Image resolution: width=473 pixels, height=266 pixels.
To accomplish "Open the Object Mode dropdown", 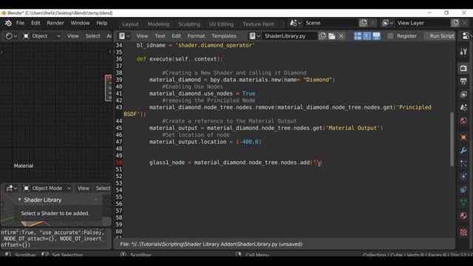I will (x=47, y=188).
